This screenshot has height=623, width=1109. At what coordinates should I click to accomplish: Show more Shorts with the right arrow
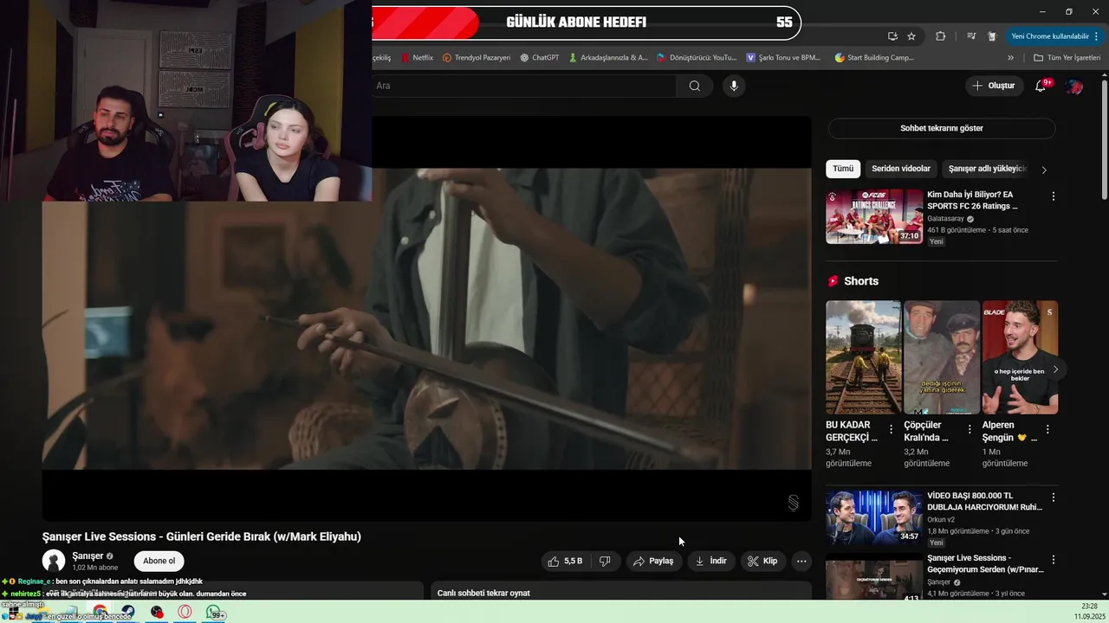point(1055,369)
